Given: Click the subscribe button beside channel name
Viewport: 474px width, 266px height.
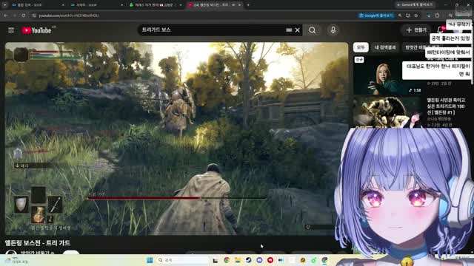Looking at the screenshot, I should tap(71, 253).
